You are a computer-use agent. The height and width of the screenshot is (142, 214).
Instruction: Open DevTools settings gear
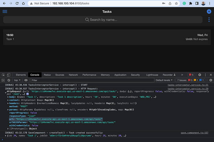(200, 75)
